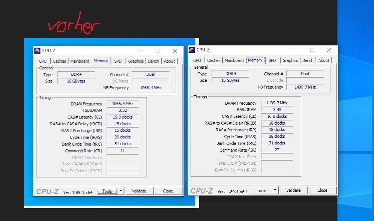The height and width of the screenshot is (221, 374).
Task: Minimize the left CPU-Z window
Action: [x=141, y=51]
